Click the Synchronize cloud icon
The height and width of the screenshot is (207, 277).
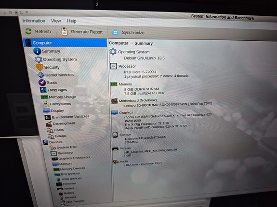[115, 32]
